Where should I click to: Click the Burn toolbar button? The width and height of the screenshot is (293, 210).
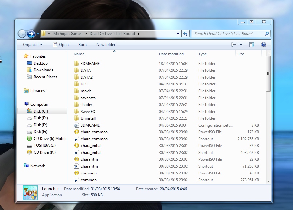[82, 45]
